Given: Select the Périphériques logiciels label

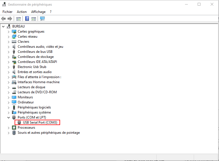Looking at the screenshot, I should coord(34,107).
